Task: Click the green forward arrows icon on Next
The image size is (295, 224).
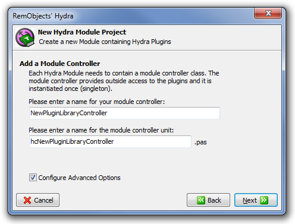Action: (x=264, y=200)
